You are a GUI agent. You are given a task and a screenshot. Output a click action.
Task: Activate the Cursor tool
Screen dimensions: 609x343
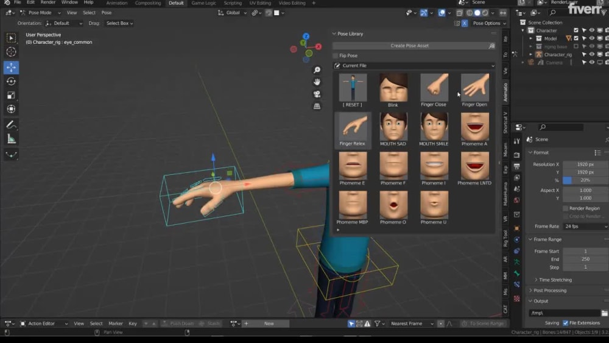[x=11, y=52]
